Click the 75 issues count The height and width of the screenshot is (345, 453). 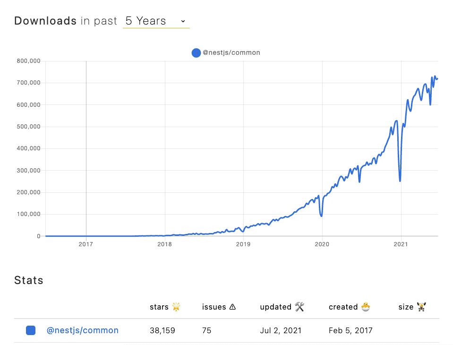click(207, 331)
